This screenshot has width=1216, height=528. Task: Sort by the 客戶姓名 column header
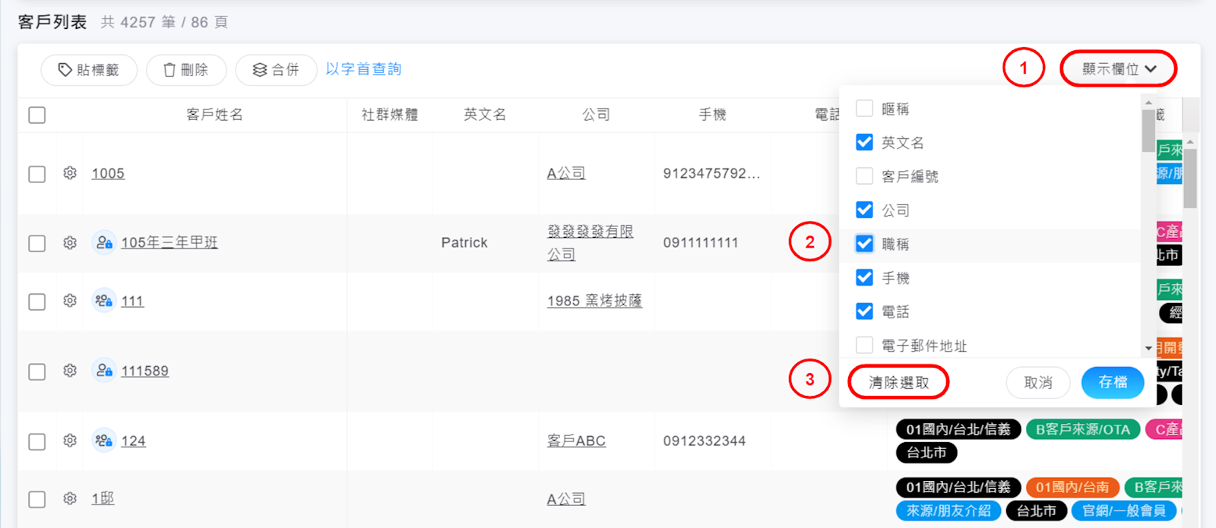click(214, 115)
